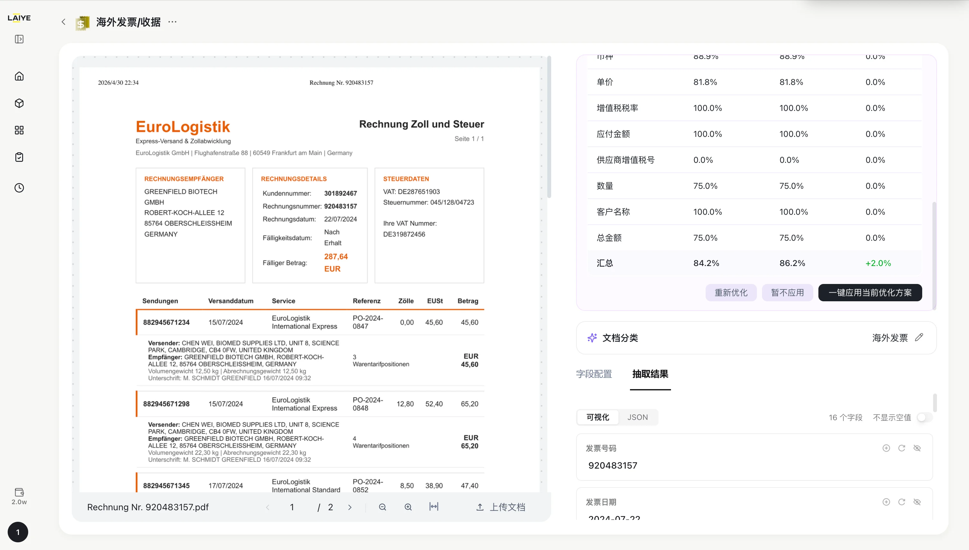
Task: Click 上传文档 upload button
Action: [x=501, y=507]
